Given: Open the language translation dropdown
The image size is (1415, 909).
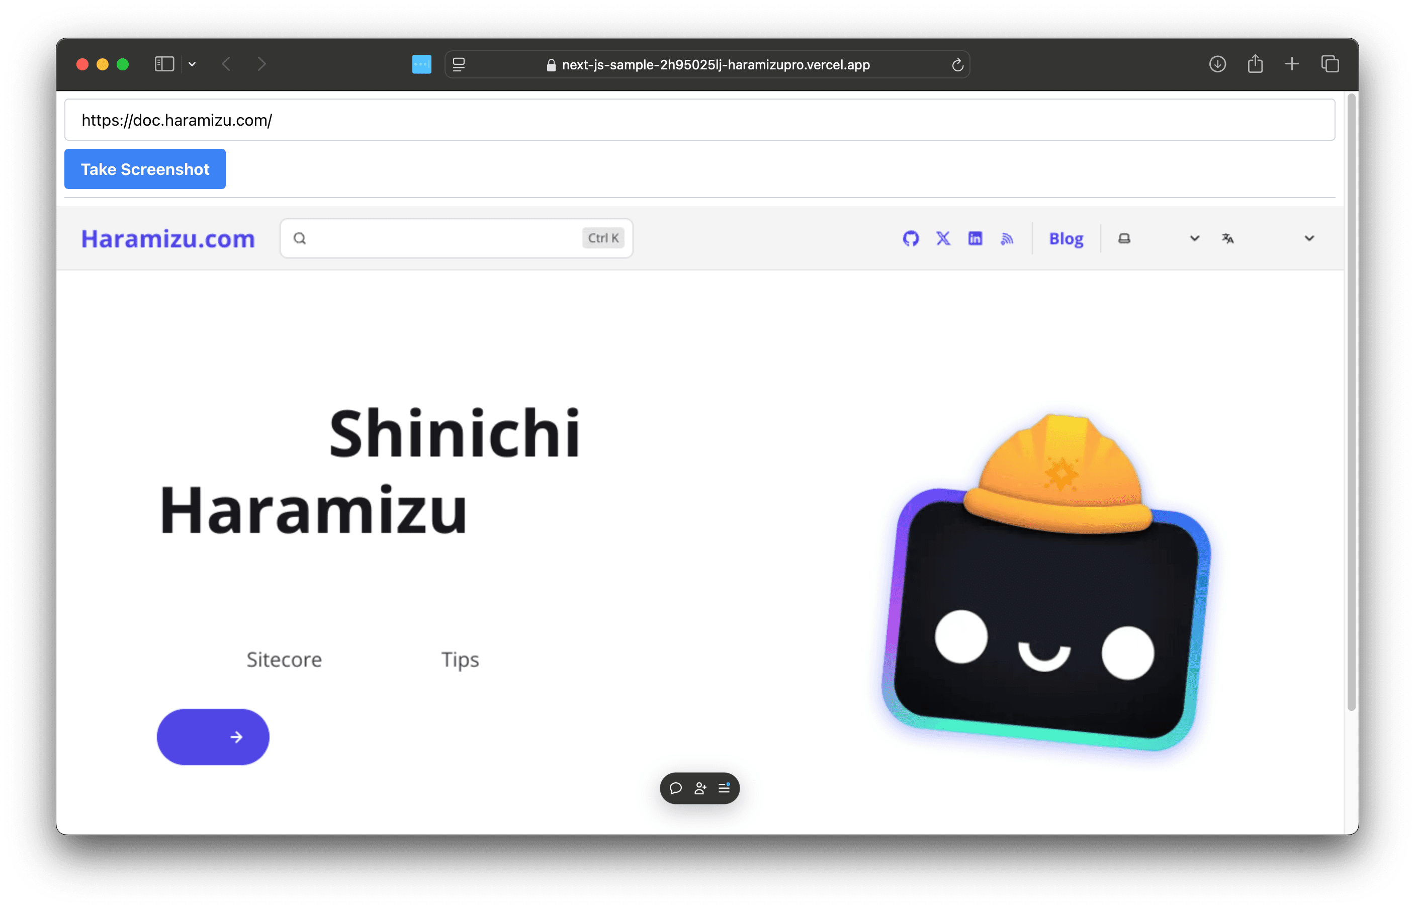Looking at the screenshot, I should (x=1267, y=238).
